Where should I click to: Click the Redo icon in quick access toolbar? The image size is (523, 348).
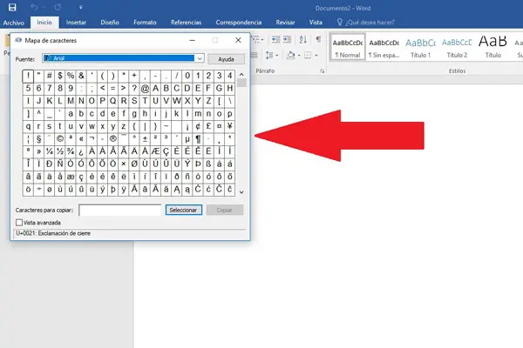[x=58, y=7]
